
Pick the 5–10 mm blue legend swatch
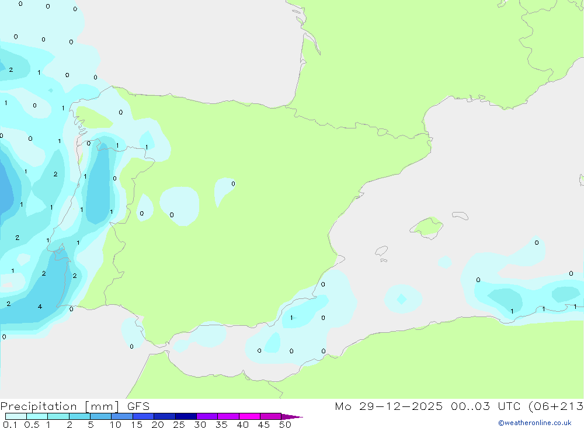(100, 416)
